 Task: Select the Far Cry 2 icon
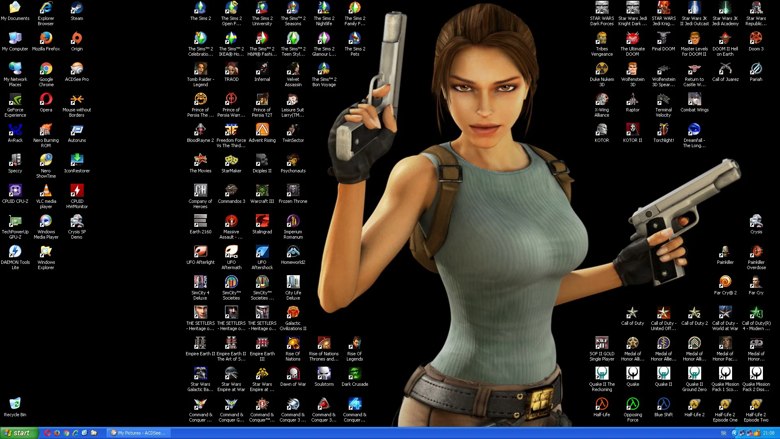point(725,285)
